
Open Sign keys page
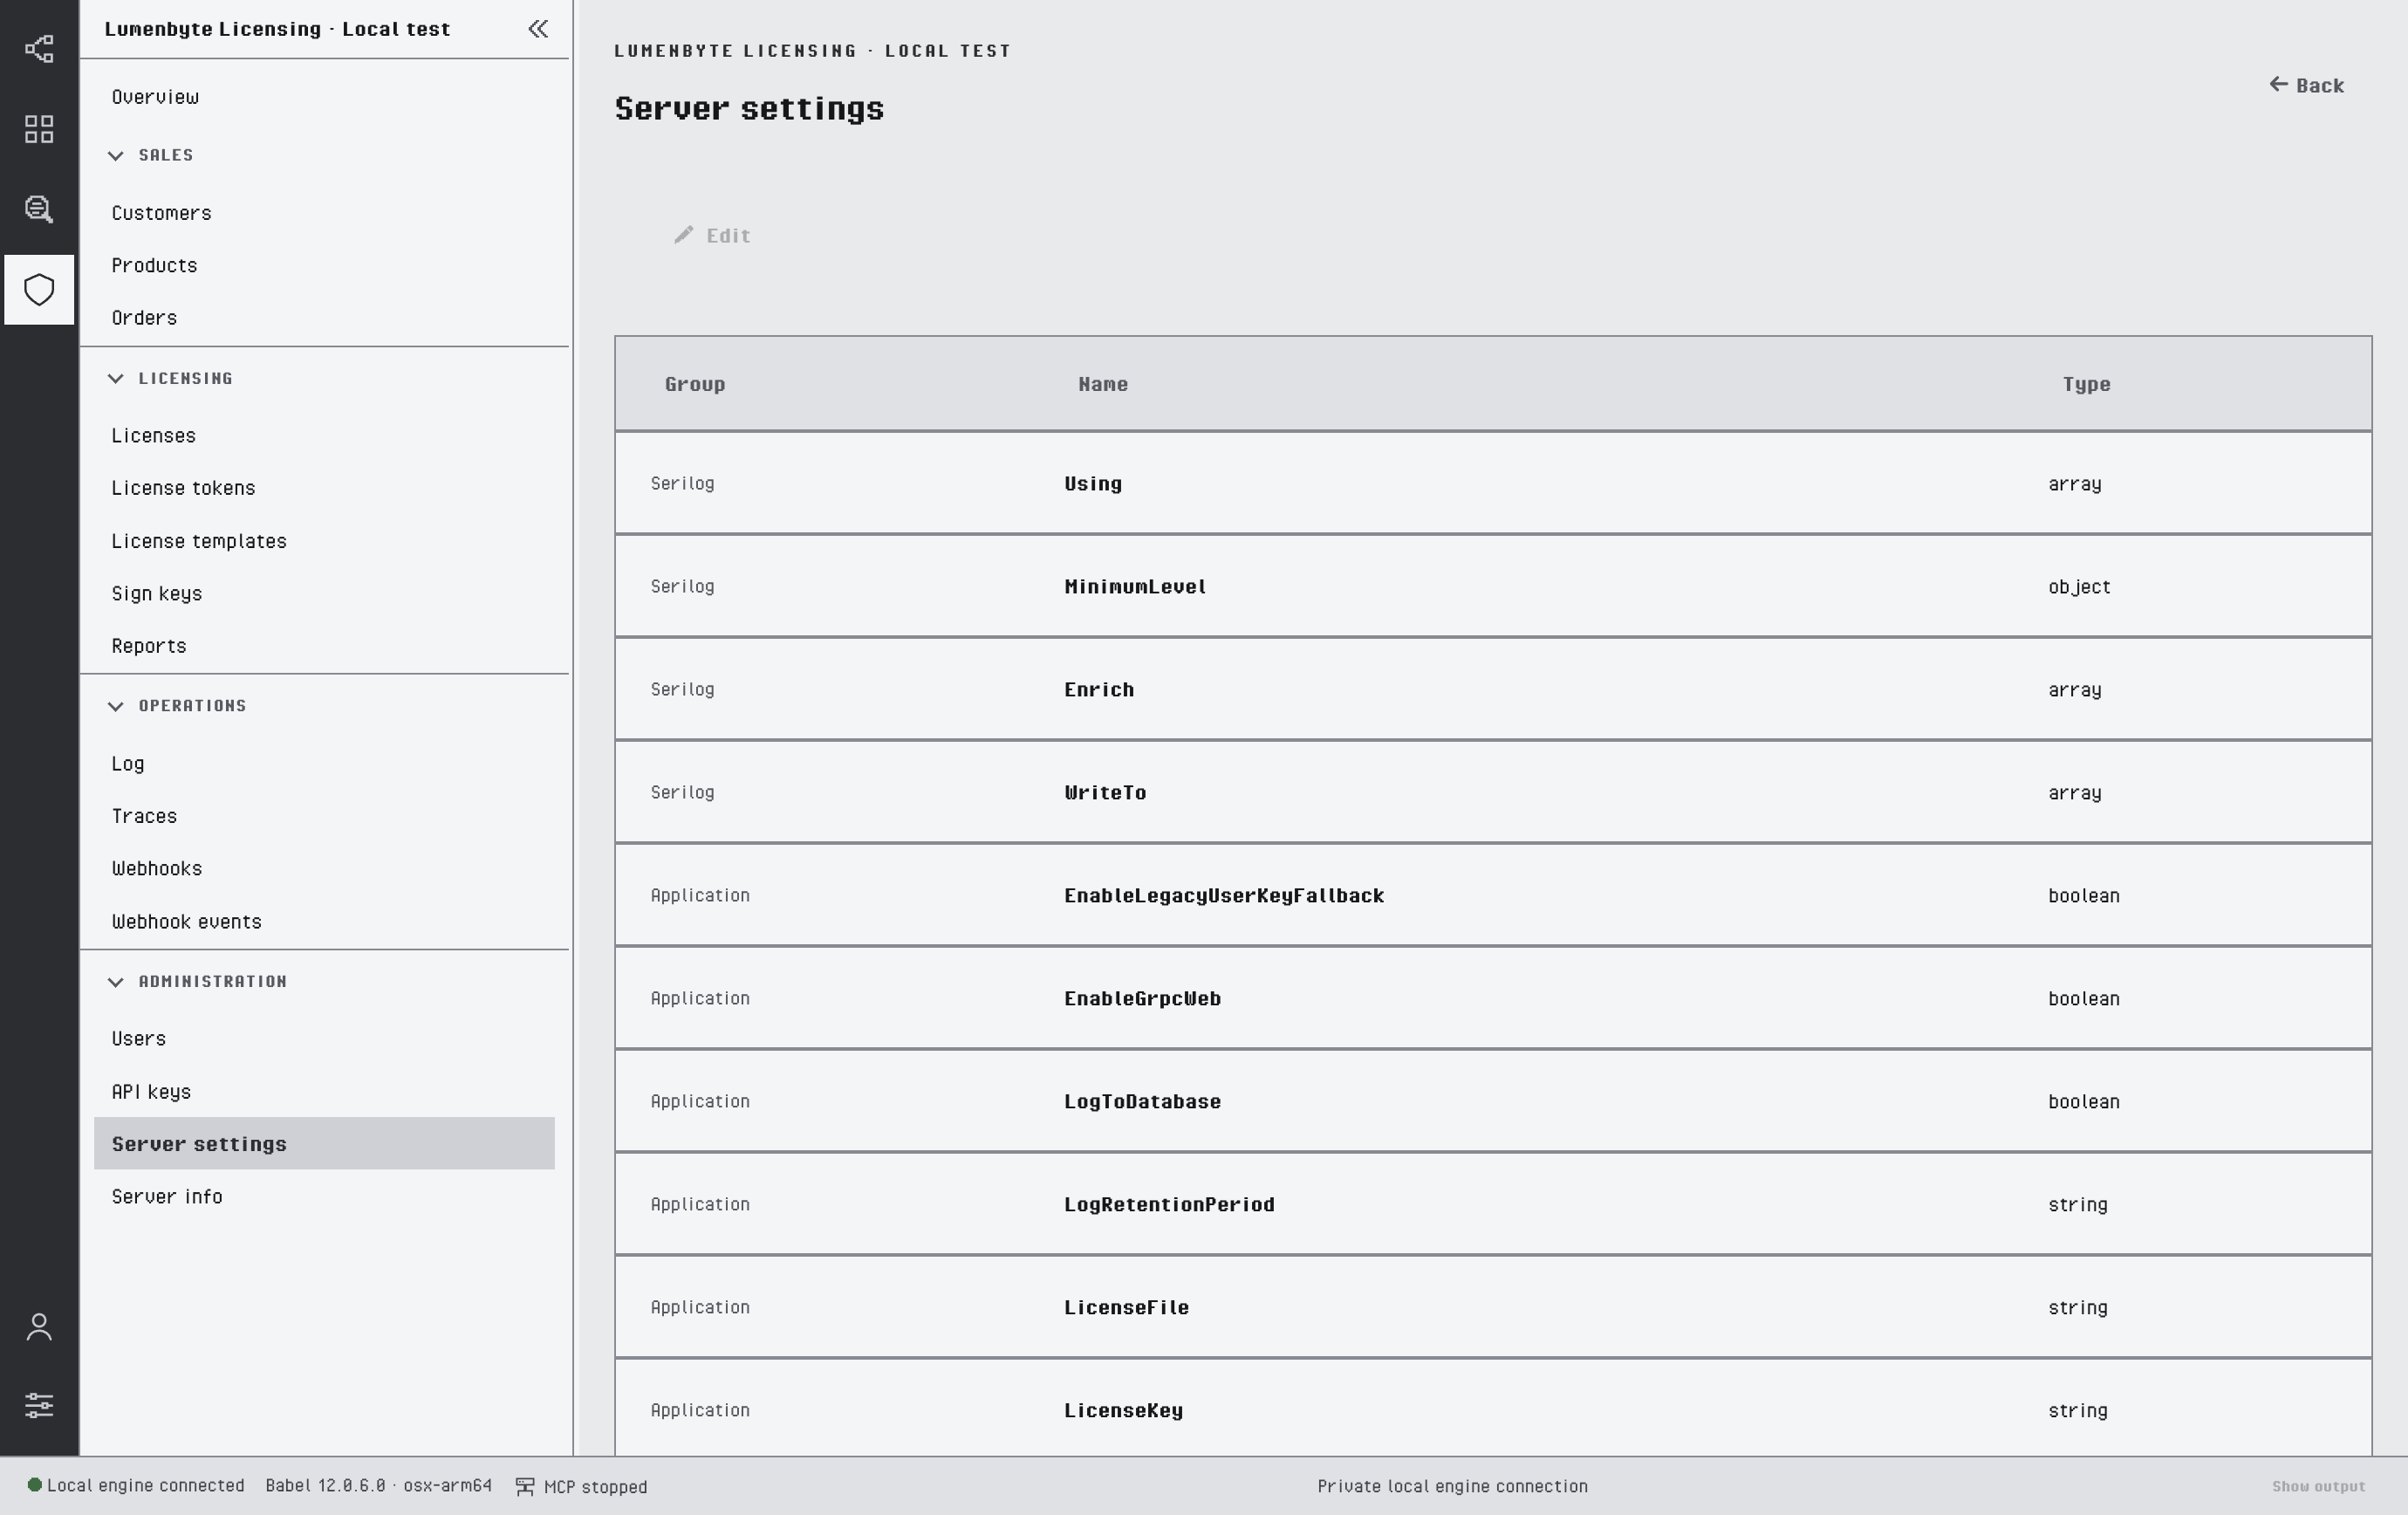(157, 594)
